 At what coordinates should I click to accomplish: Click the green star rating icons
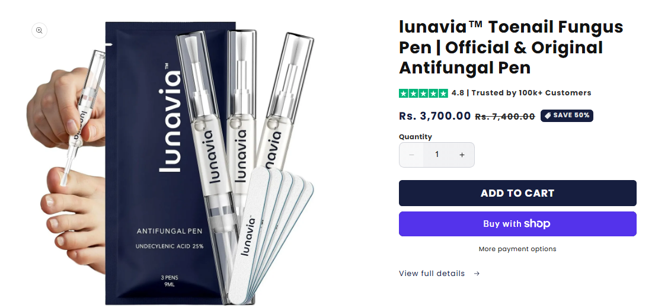click(x=424, y=94)
